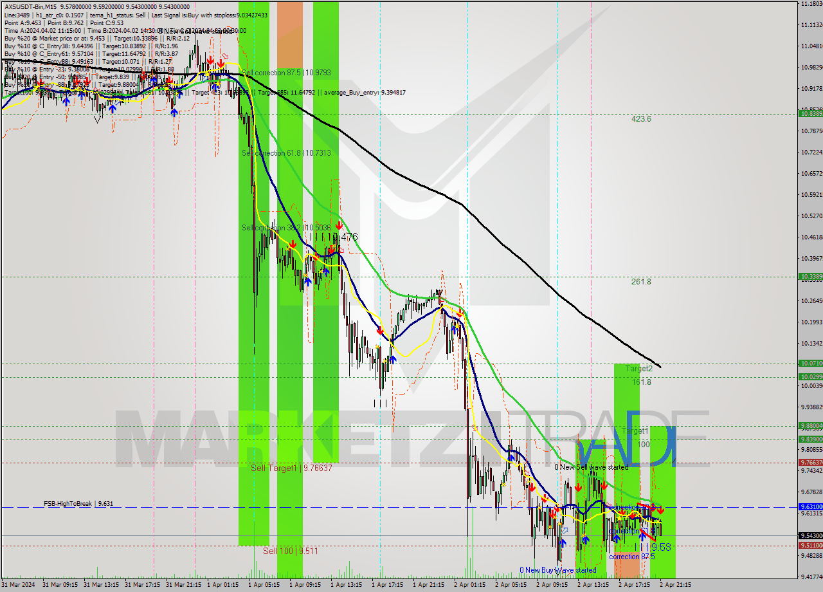Image resolution: width=823 pixels, height=592 pixels.
Task: Click the '2 Apr 21:15' time axis label
Action: pos(675,585)
